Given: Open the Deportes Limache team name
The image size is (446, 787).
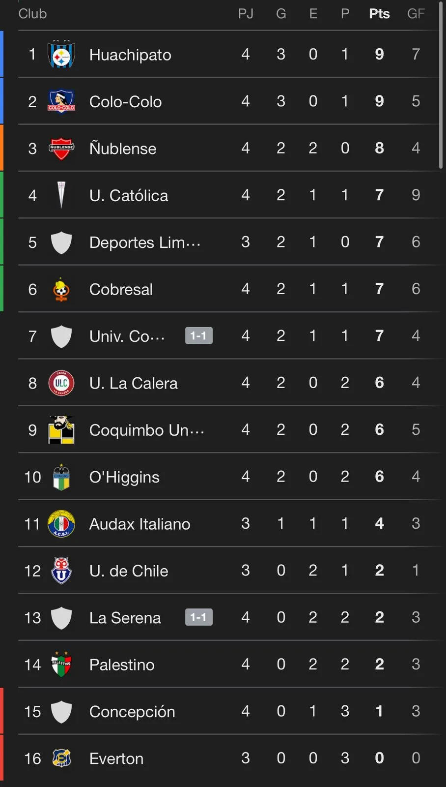Looking at the screenshot, I should click(144, 242).
